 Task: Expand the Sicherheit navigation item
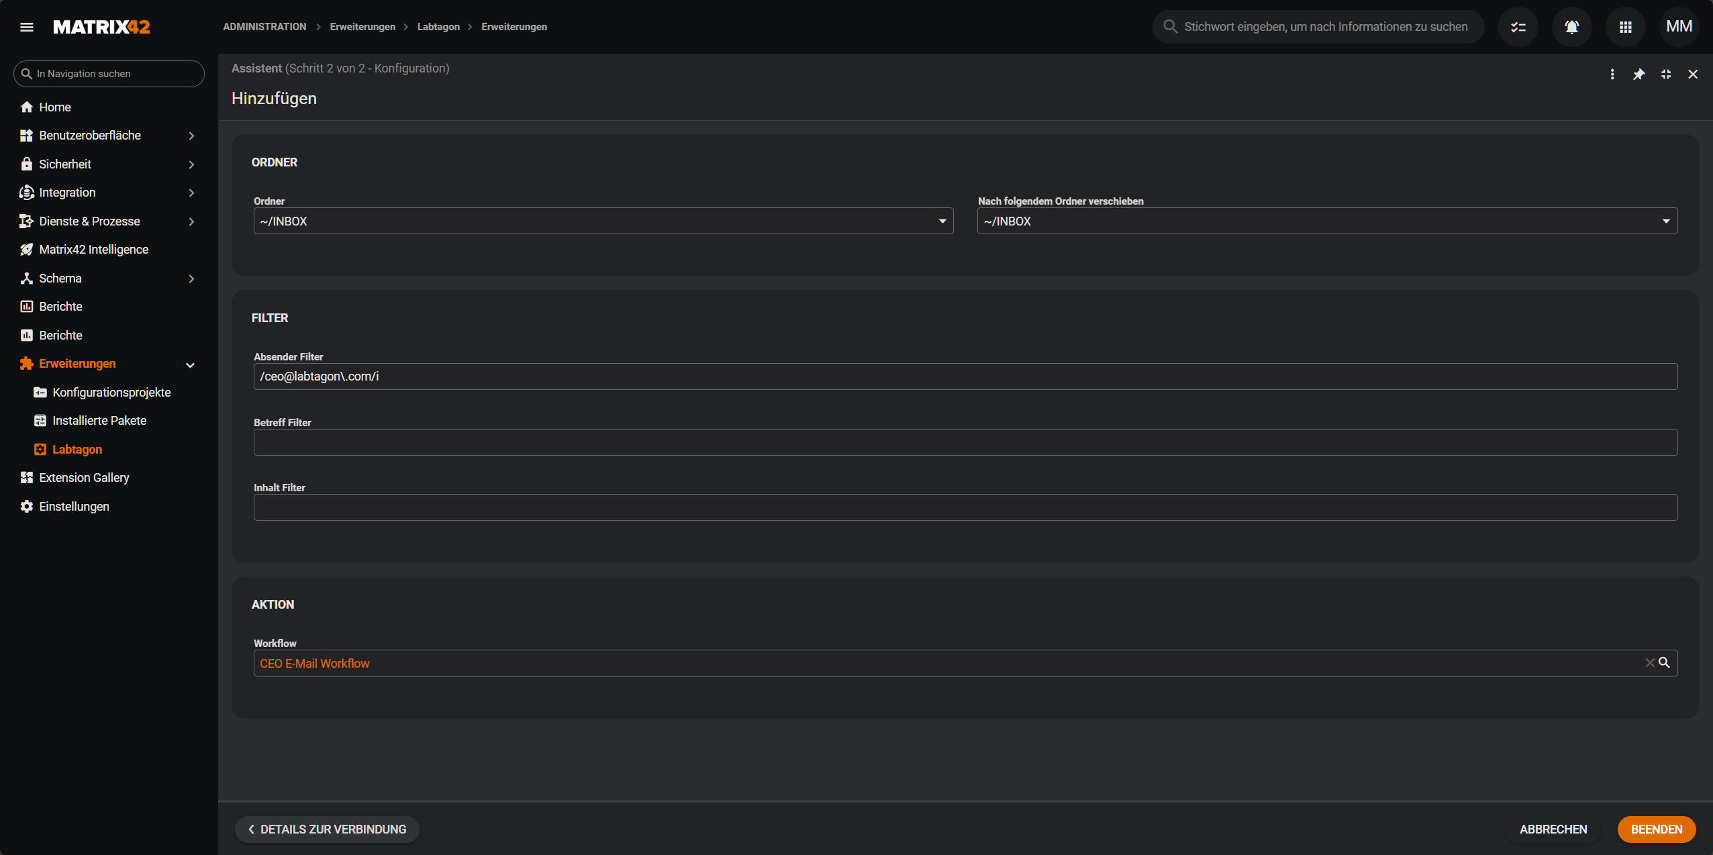tap(191, 164)
